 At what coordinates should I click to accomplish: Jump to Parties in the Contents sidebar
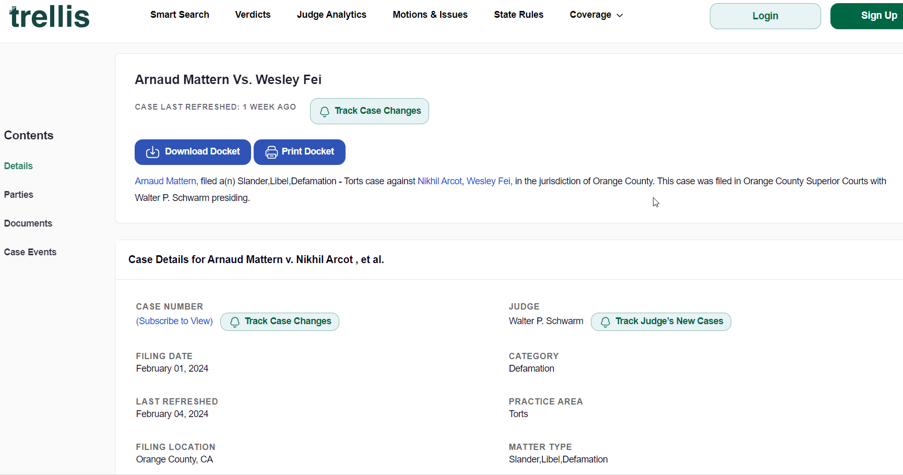[18, 194]
